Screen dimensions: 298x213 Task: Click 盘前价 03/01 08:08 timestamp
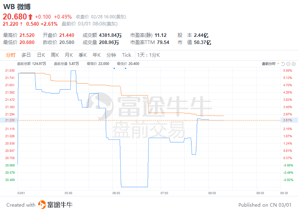click(x=89, y=24)
